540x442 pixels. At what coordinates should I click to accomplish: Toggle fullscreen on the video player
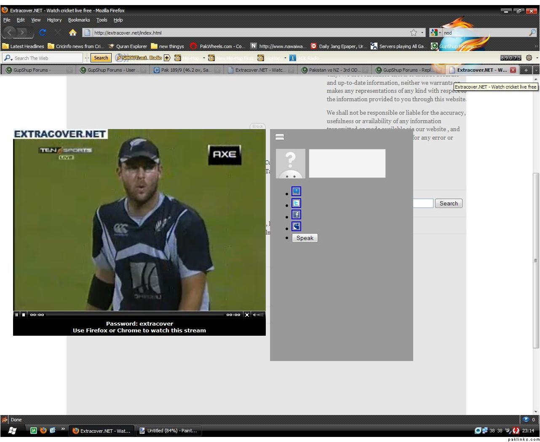(247, 315)
